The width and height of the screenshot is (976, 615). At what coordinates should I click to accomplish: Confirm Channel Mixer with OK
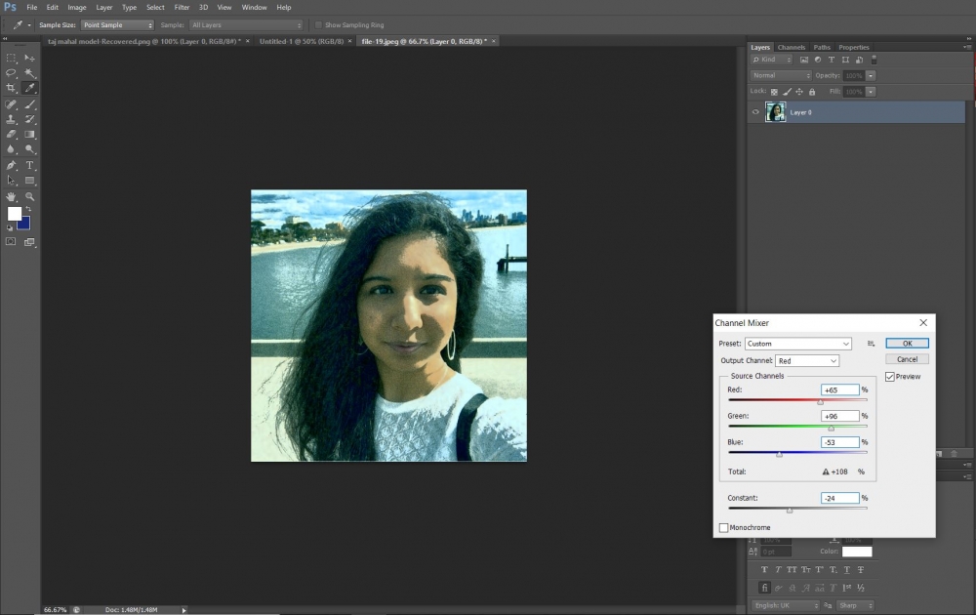(907, 344)
